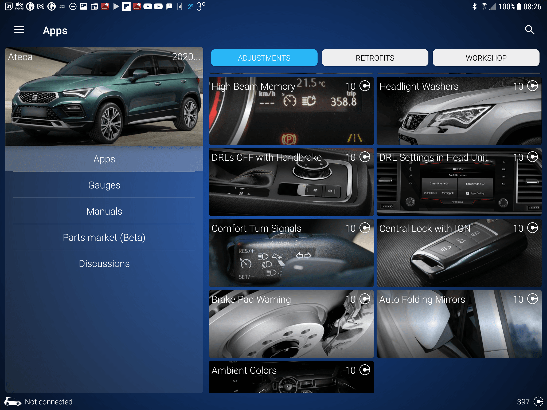Open Gauges from the side list
The image size is (547, 410).
coord(104,185)
